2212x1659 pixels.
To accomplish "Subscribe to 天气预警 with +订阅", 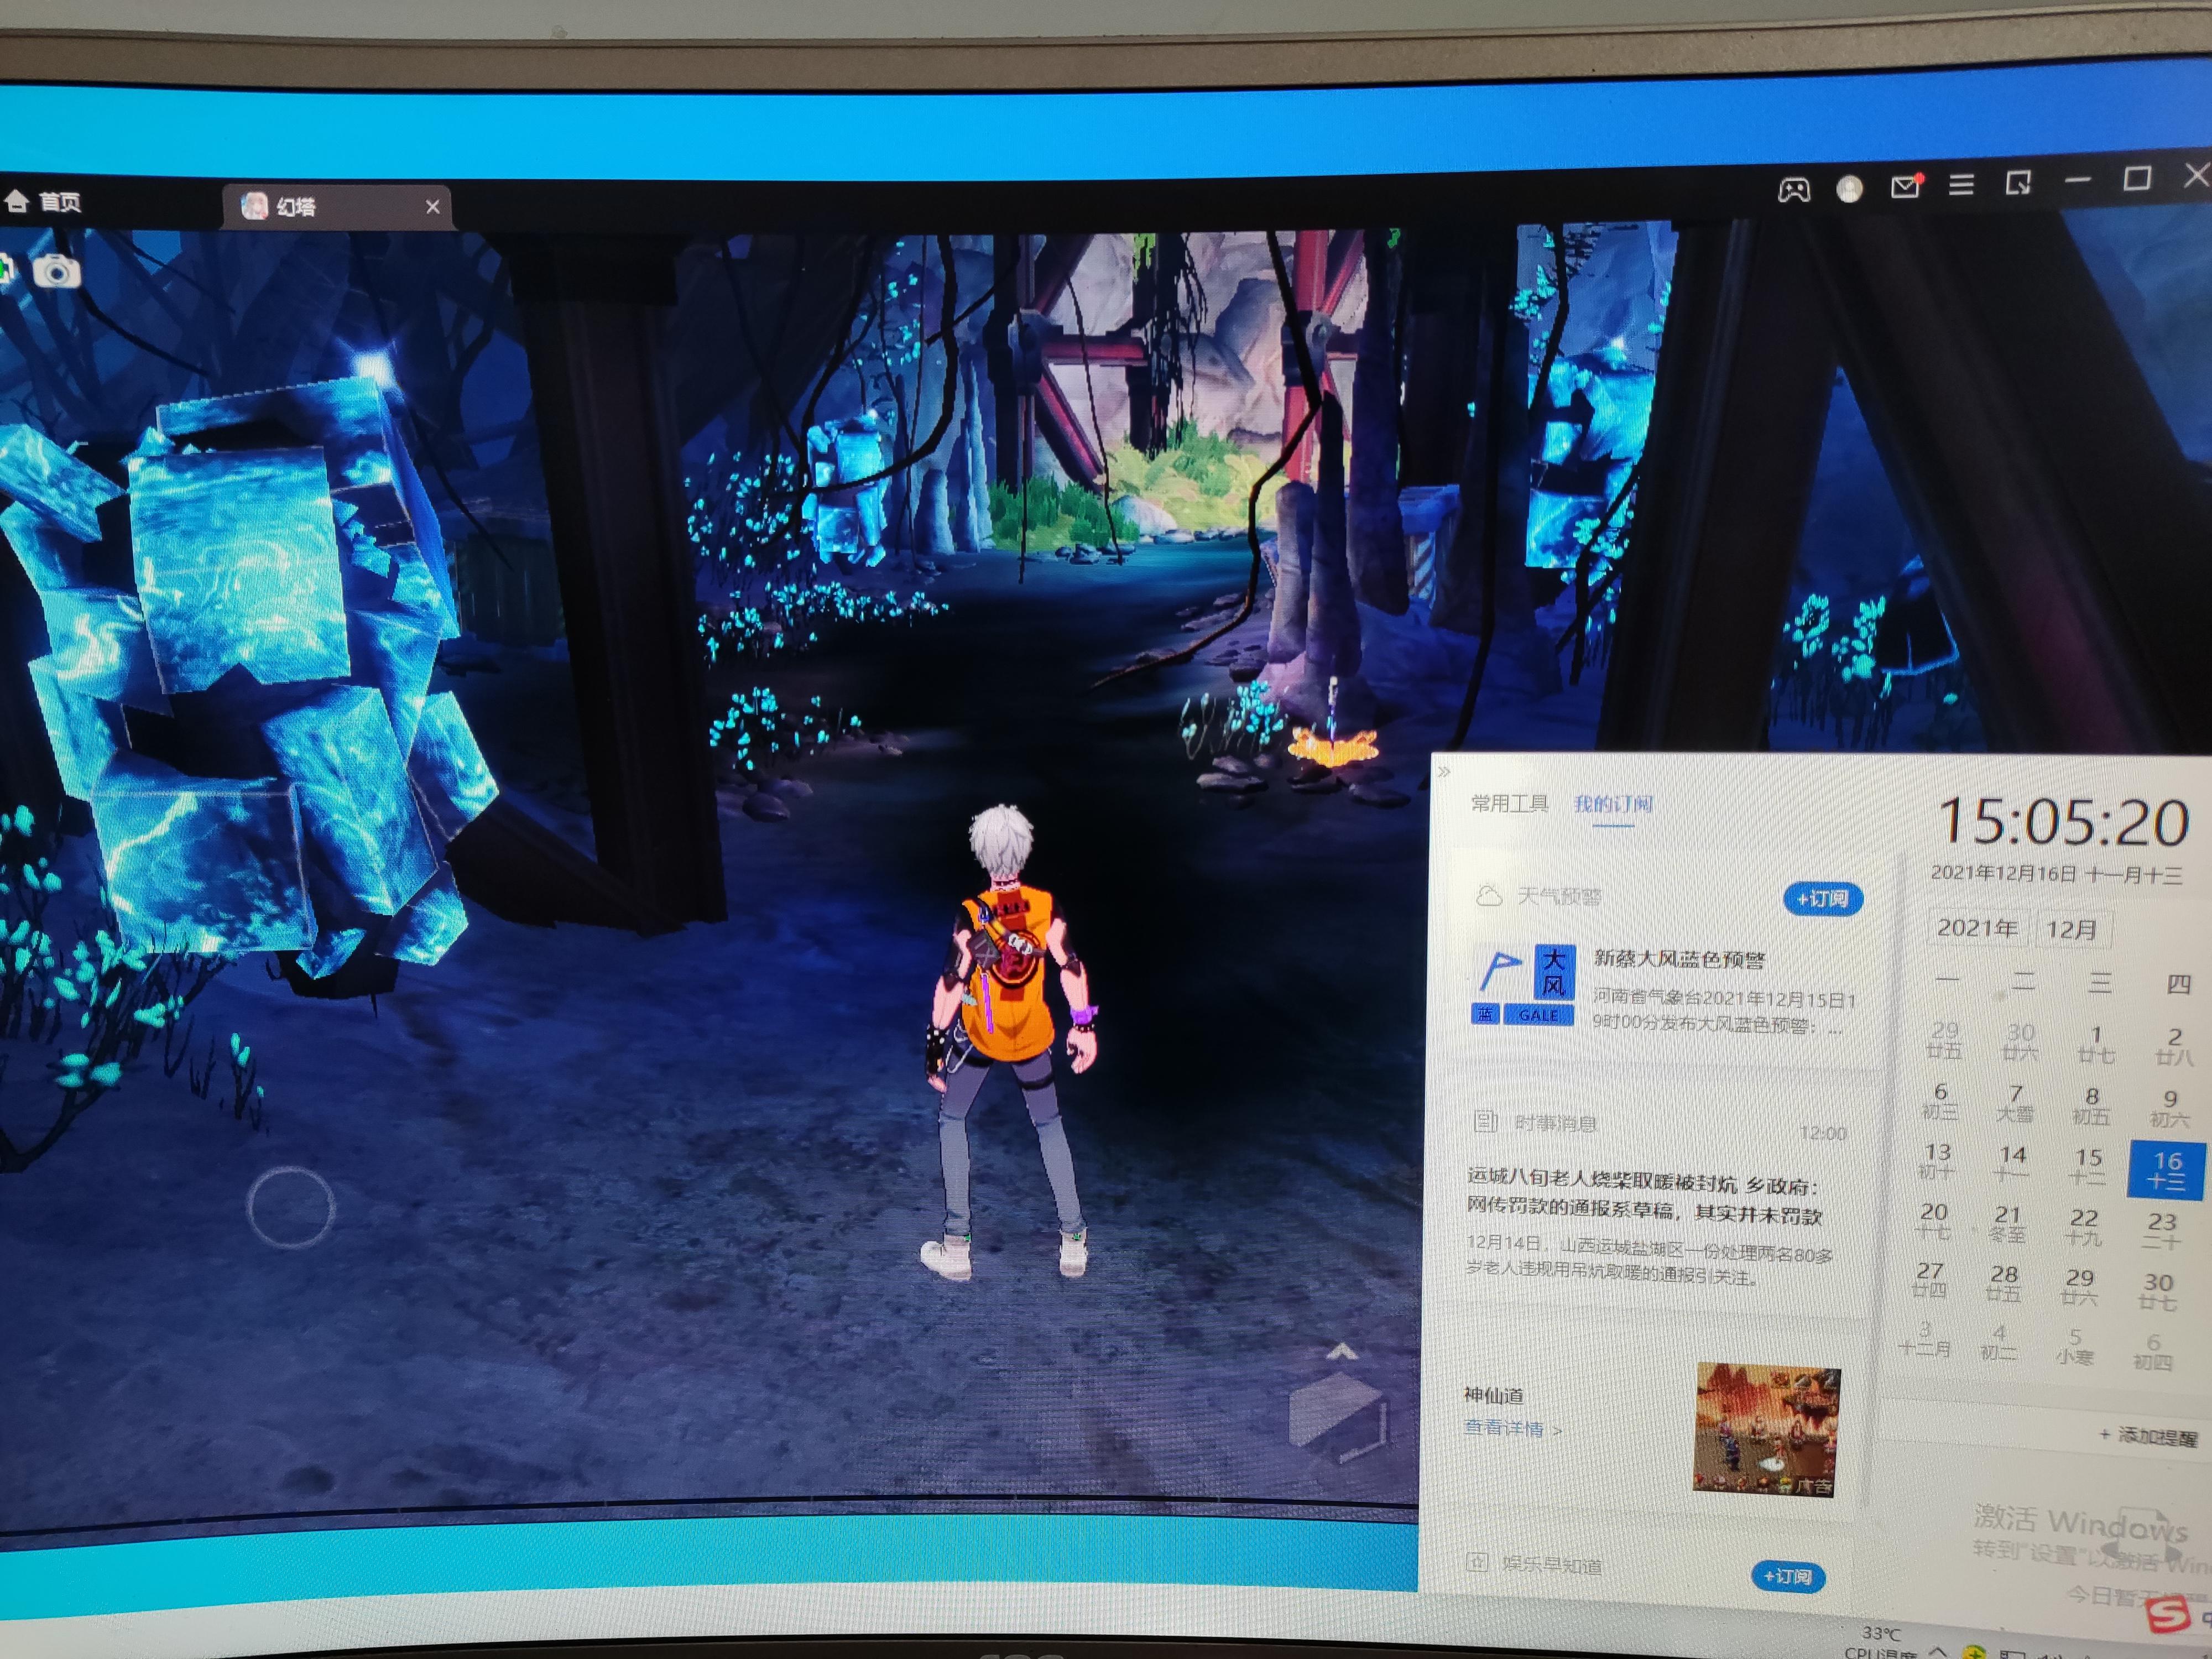I will click(1823, 899).
